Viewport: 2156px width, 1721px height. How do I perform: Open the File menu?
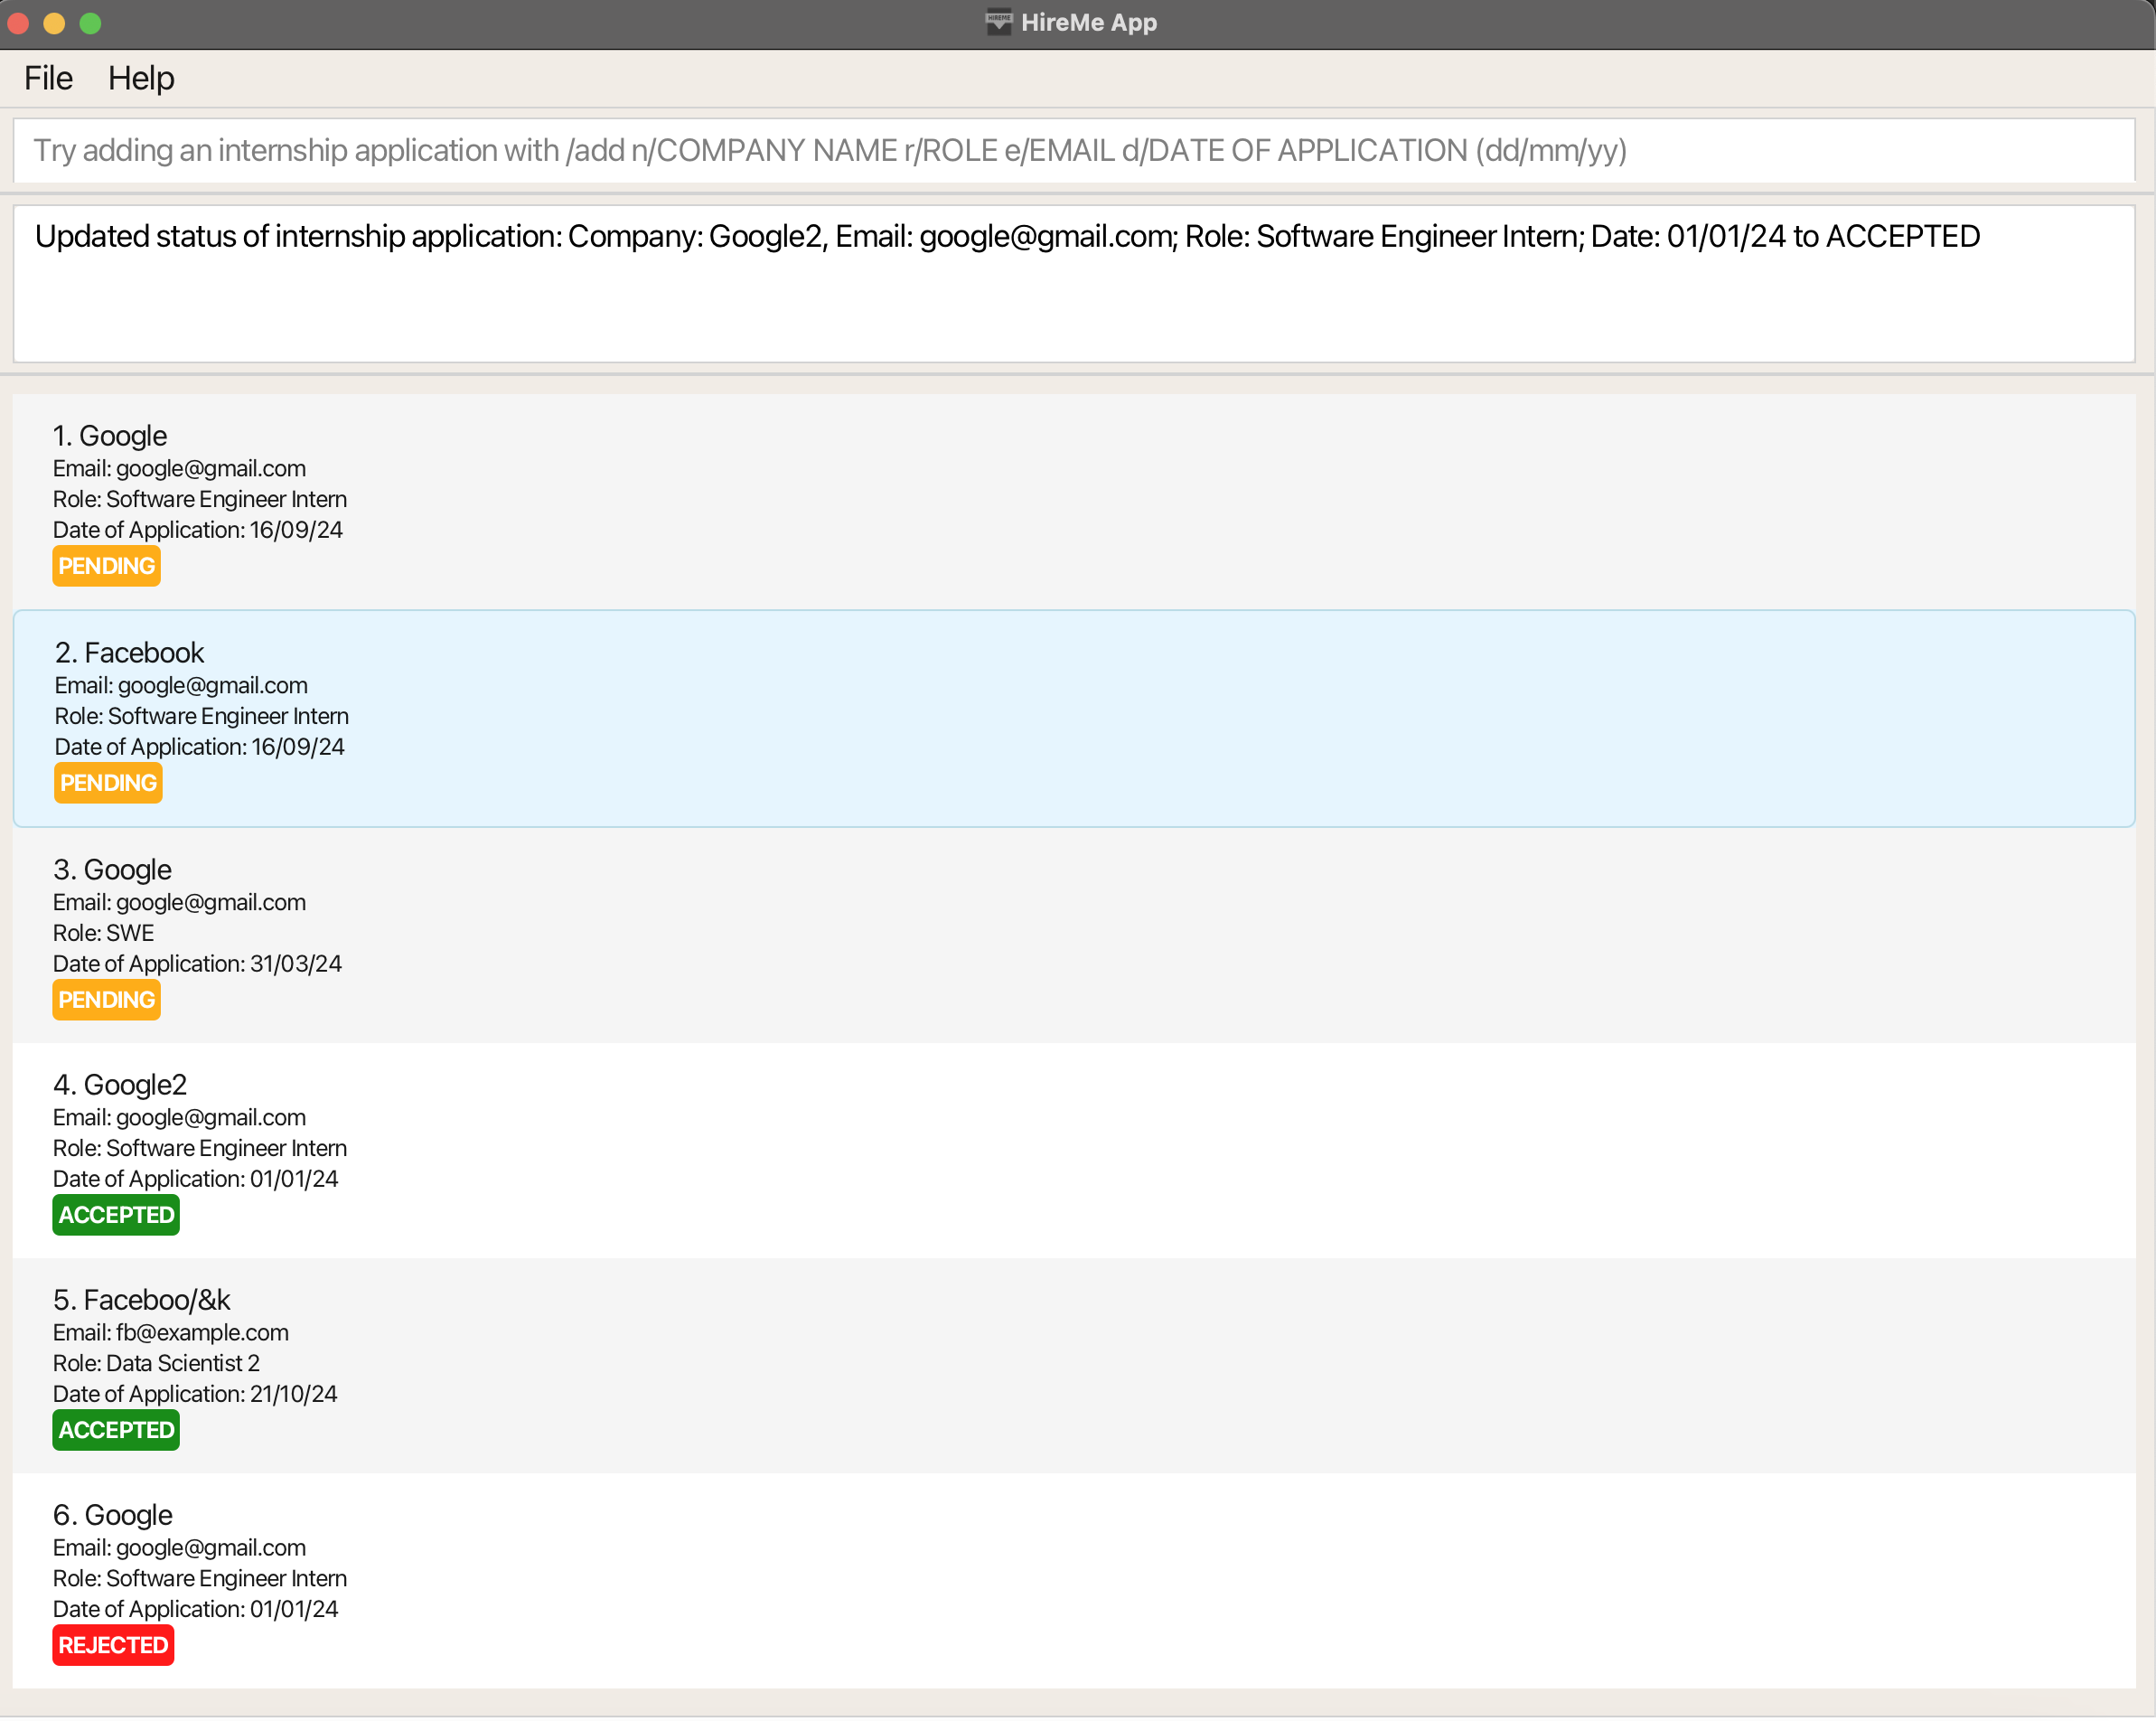coord(48,78)
